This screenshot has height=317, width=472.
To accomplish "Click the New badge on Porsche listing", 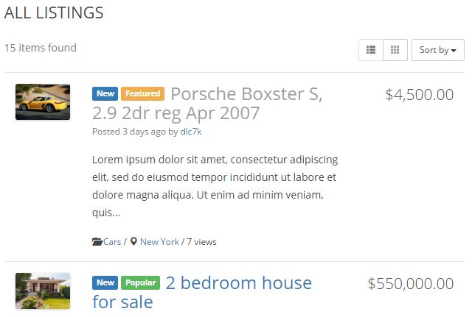I will [105, 93].
